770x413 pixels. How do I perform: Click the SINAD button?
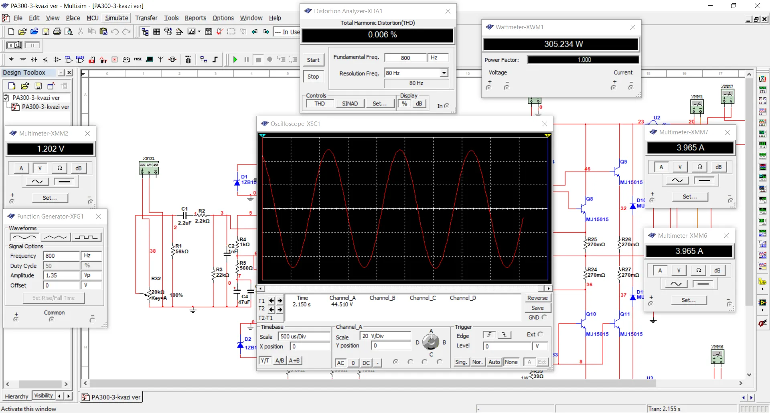[350, 104]
